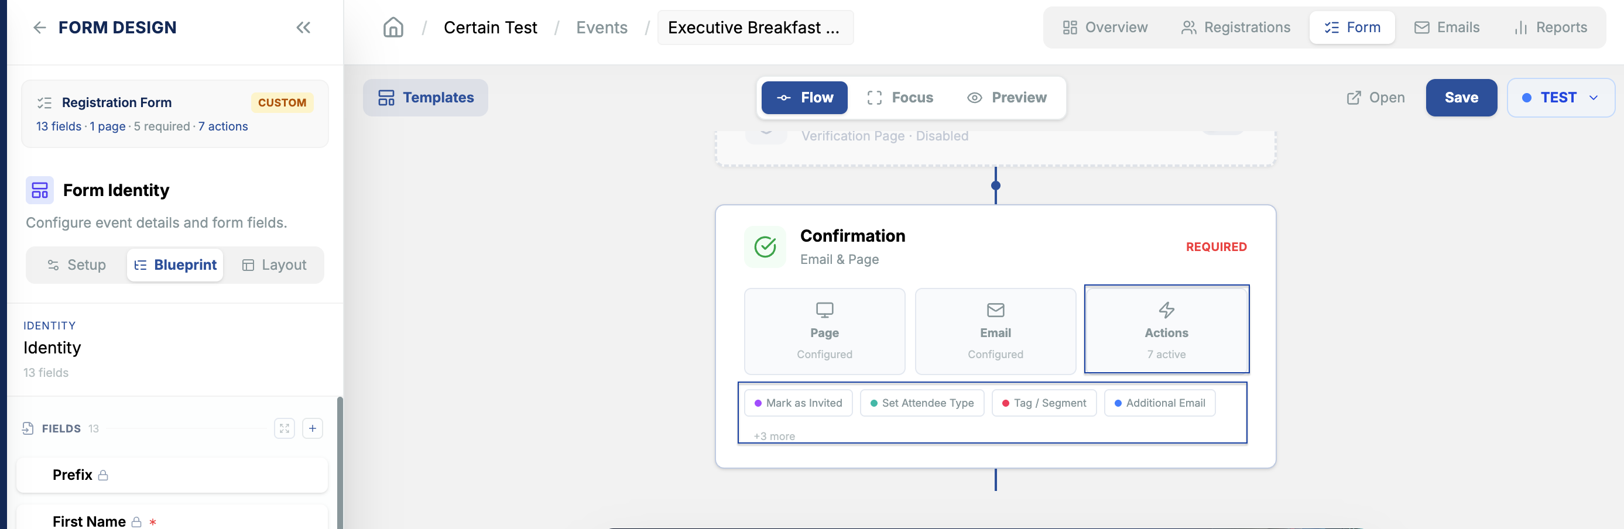Click the Confirmation green checkmark icon
1624x529 pixels.
pos(765,247)
